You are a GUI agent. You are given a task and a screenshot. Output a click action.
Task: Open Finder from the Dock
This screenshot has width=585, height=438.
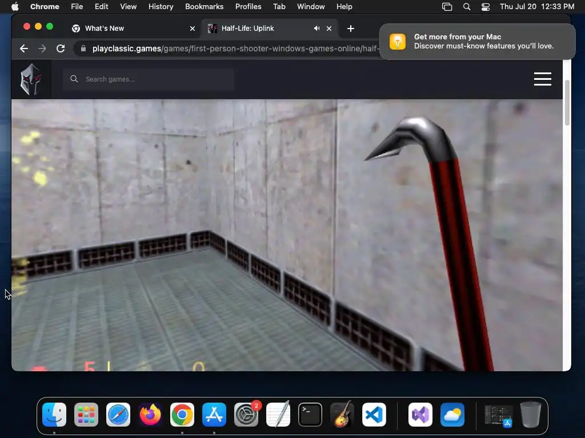point(54,415)
